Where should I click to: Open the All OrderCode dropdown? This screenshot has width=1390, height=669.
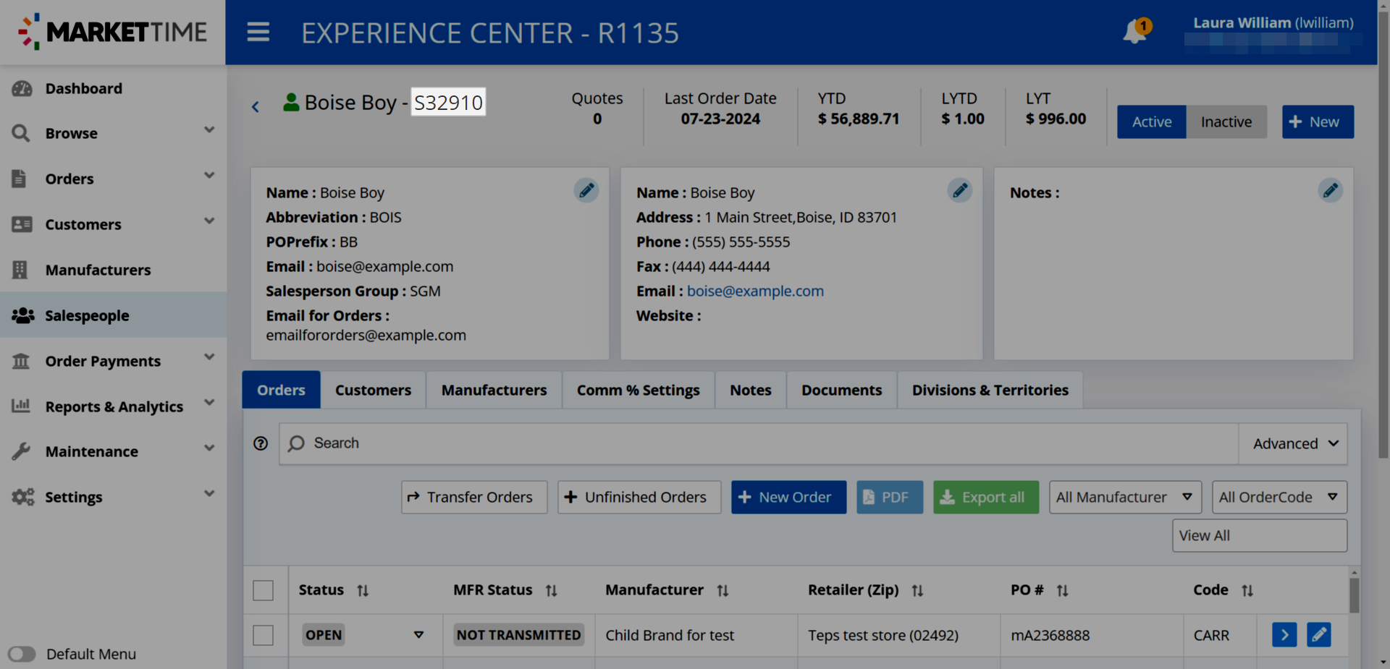(x=1279, y=497)
